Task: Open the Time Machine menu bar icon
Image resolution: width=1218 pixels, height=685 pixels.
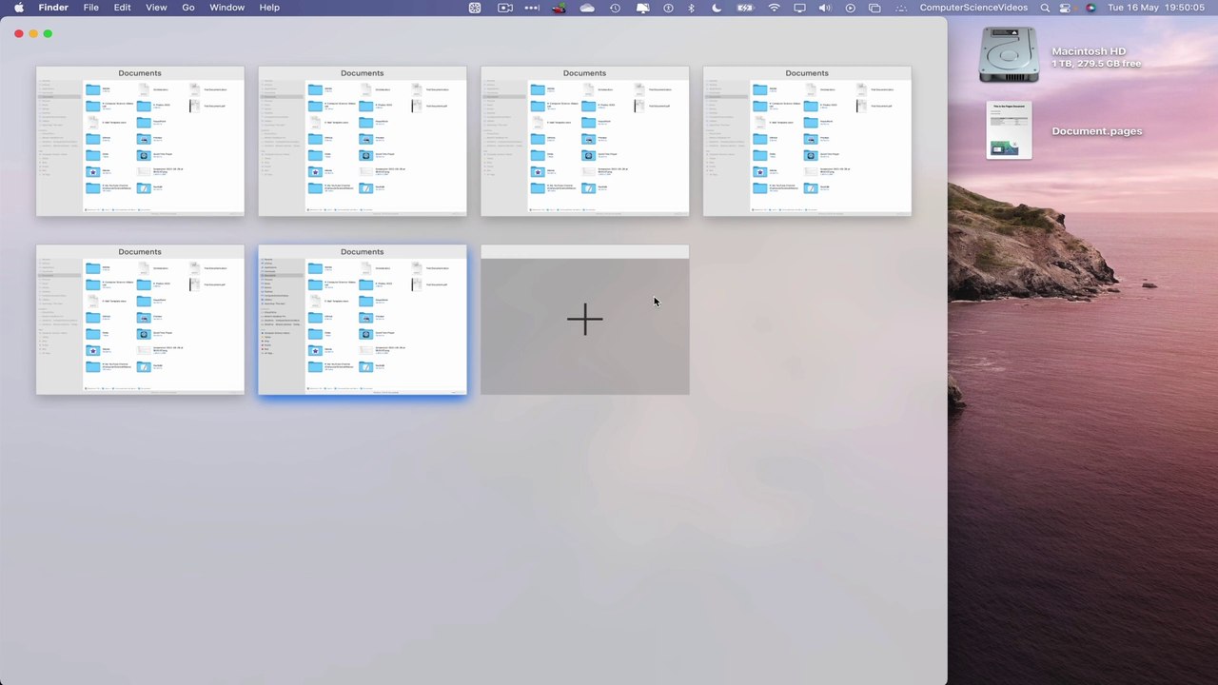Action: 615,8
